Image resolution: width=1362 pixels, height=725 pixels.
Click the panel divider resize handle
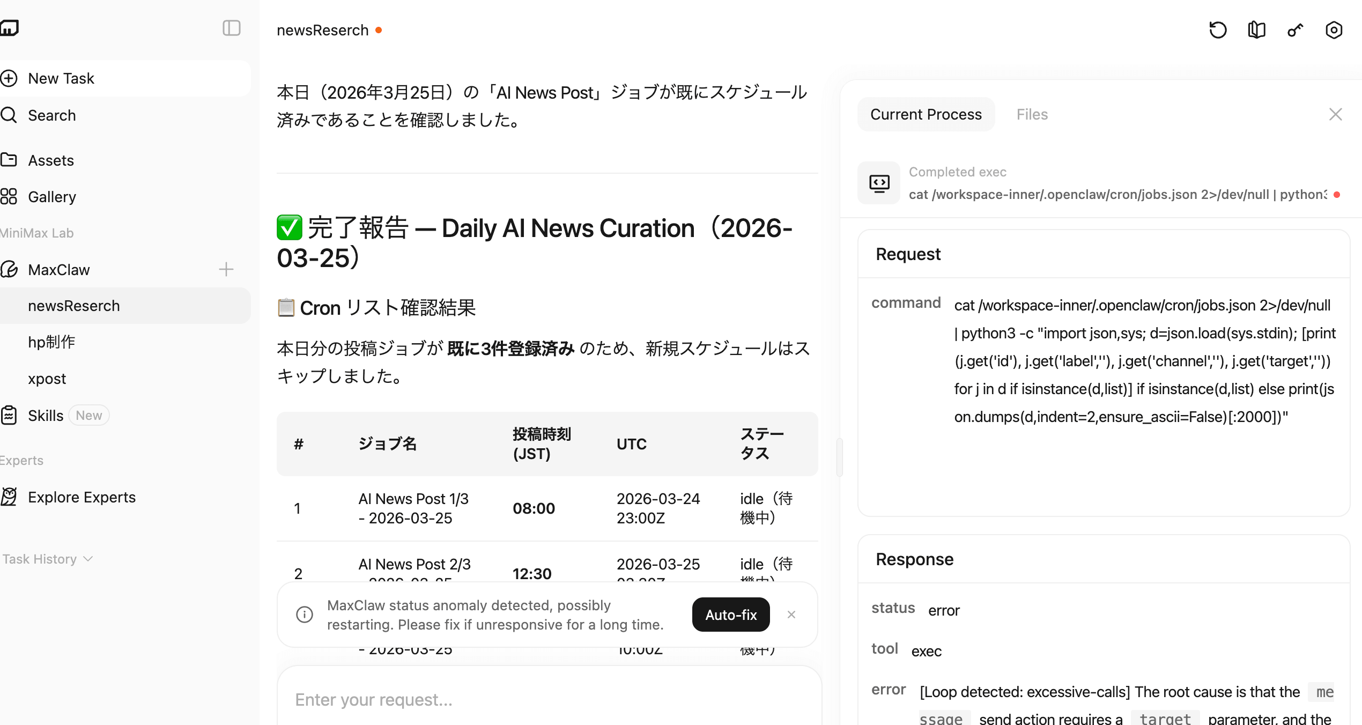click(839, 457)
